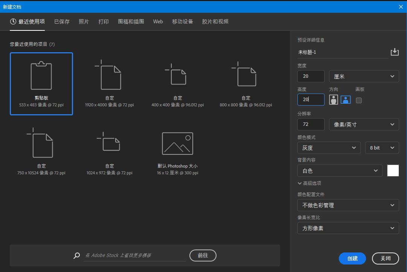Click the 创建 button
The width and height of the screenshot is (407, 272).
(352, 258)
